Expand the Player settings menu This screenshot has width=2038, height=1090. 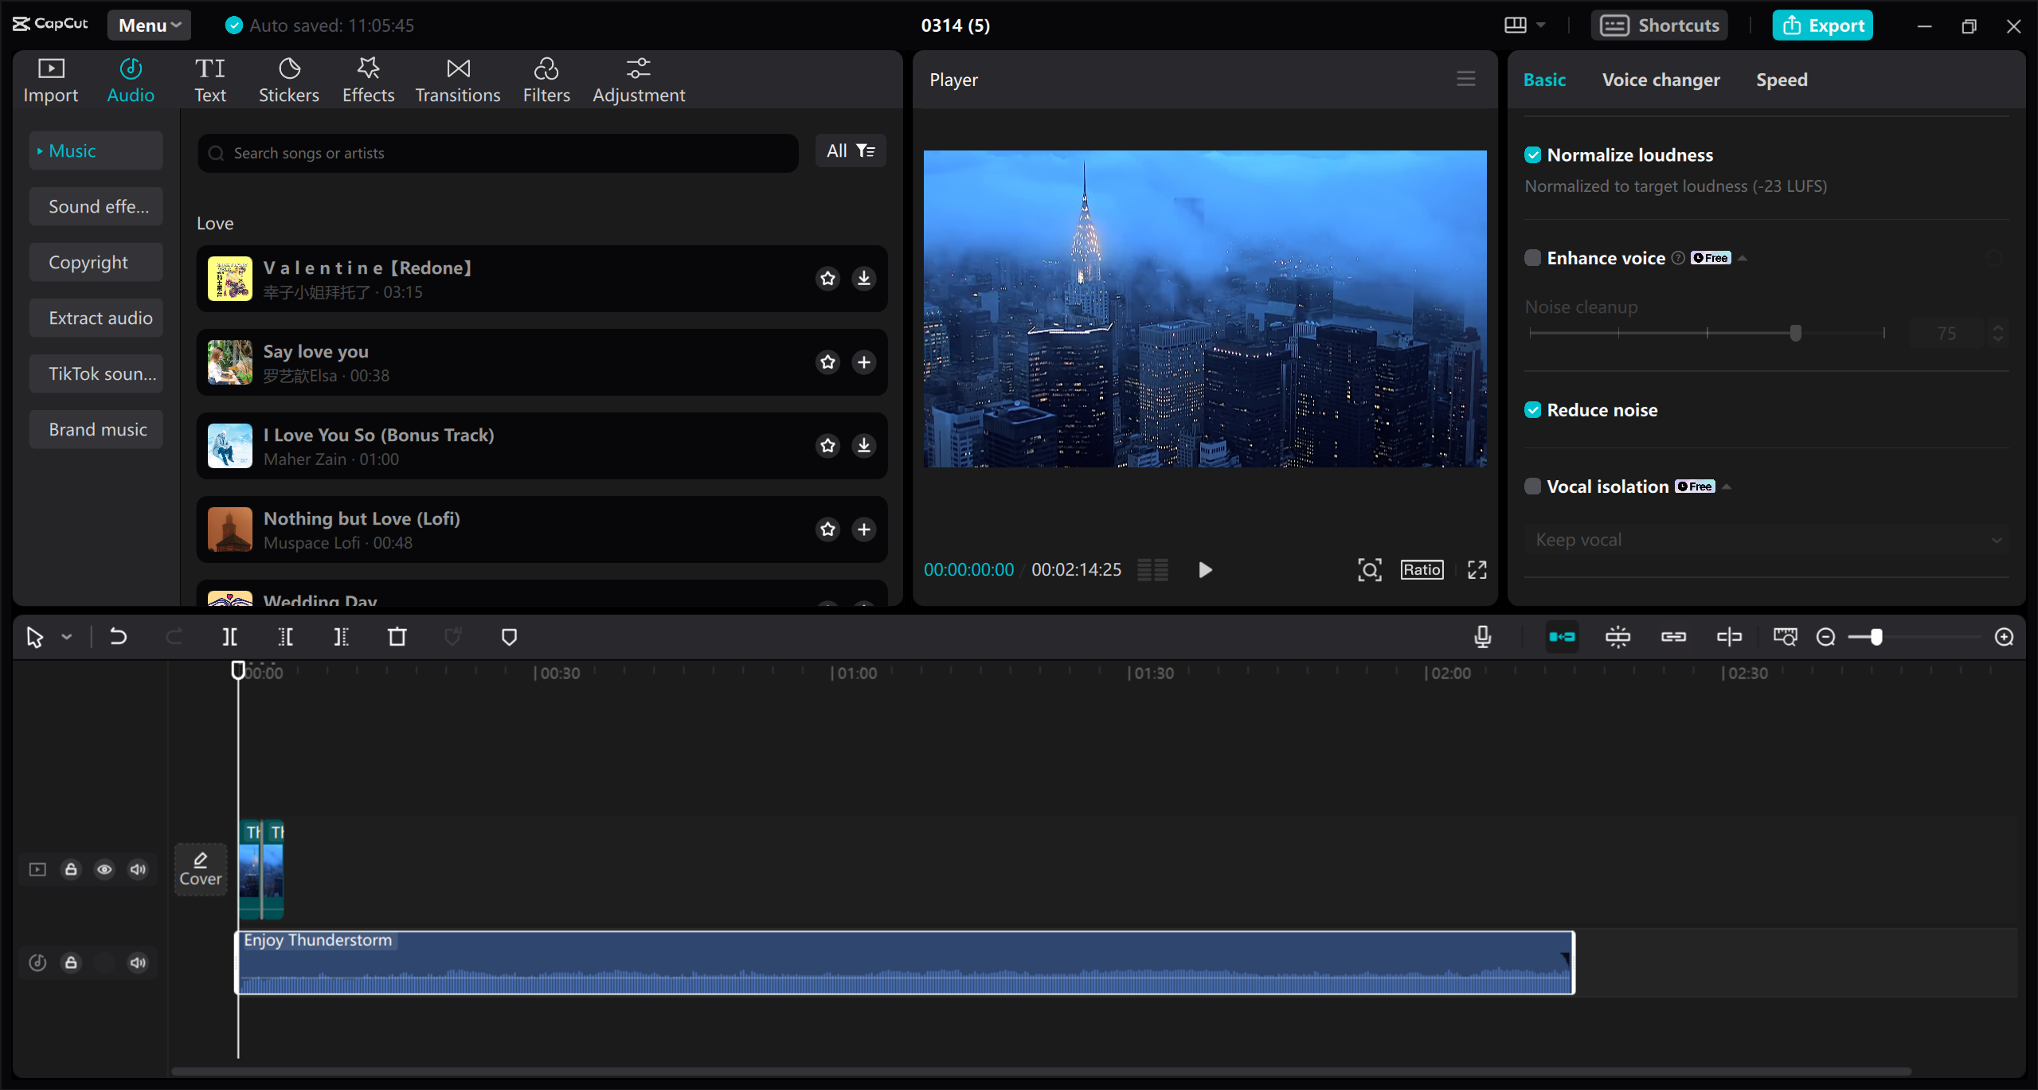(1466, 78)
